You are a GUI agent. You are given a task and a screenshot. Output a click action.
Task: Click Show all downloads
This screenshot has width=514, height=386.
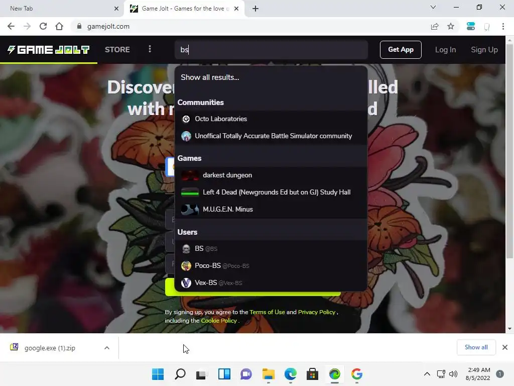(476, 347)
